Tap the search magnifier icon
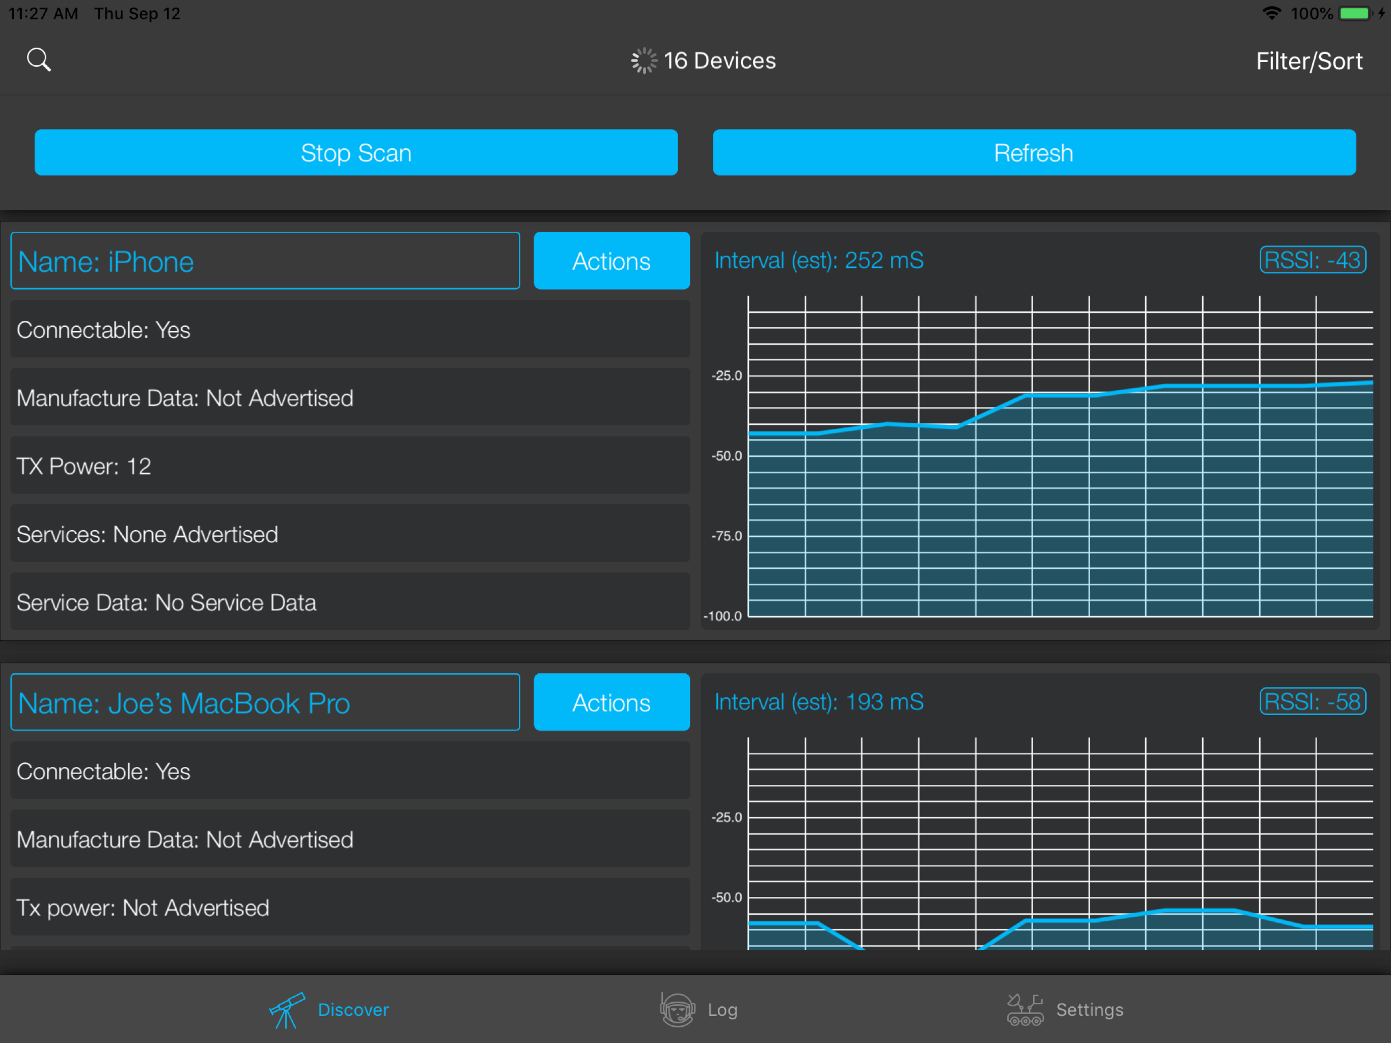This screenshot has width=1391, height=1043. click(39, 61)
